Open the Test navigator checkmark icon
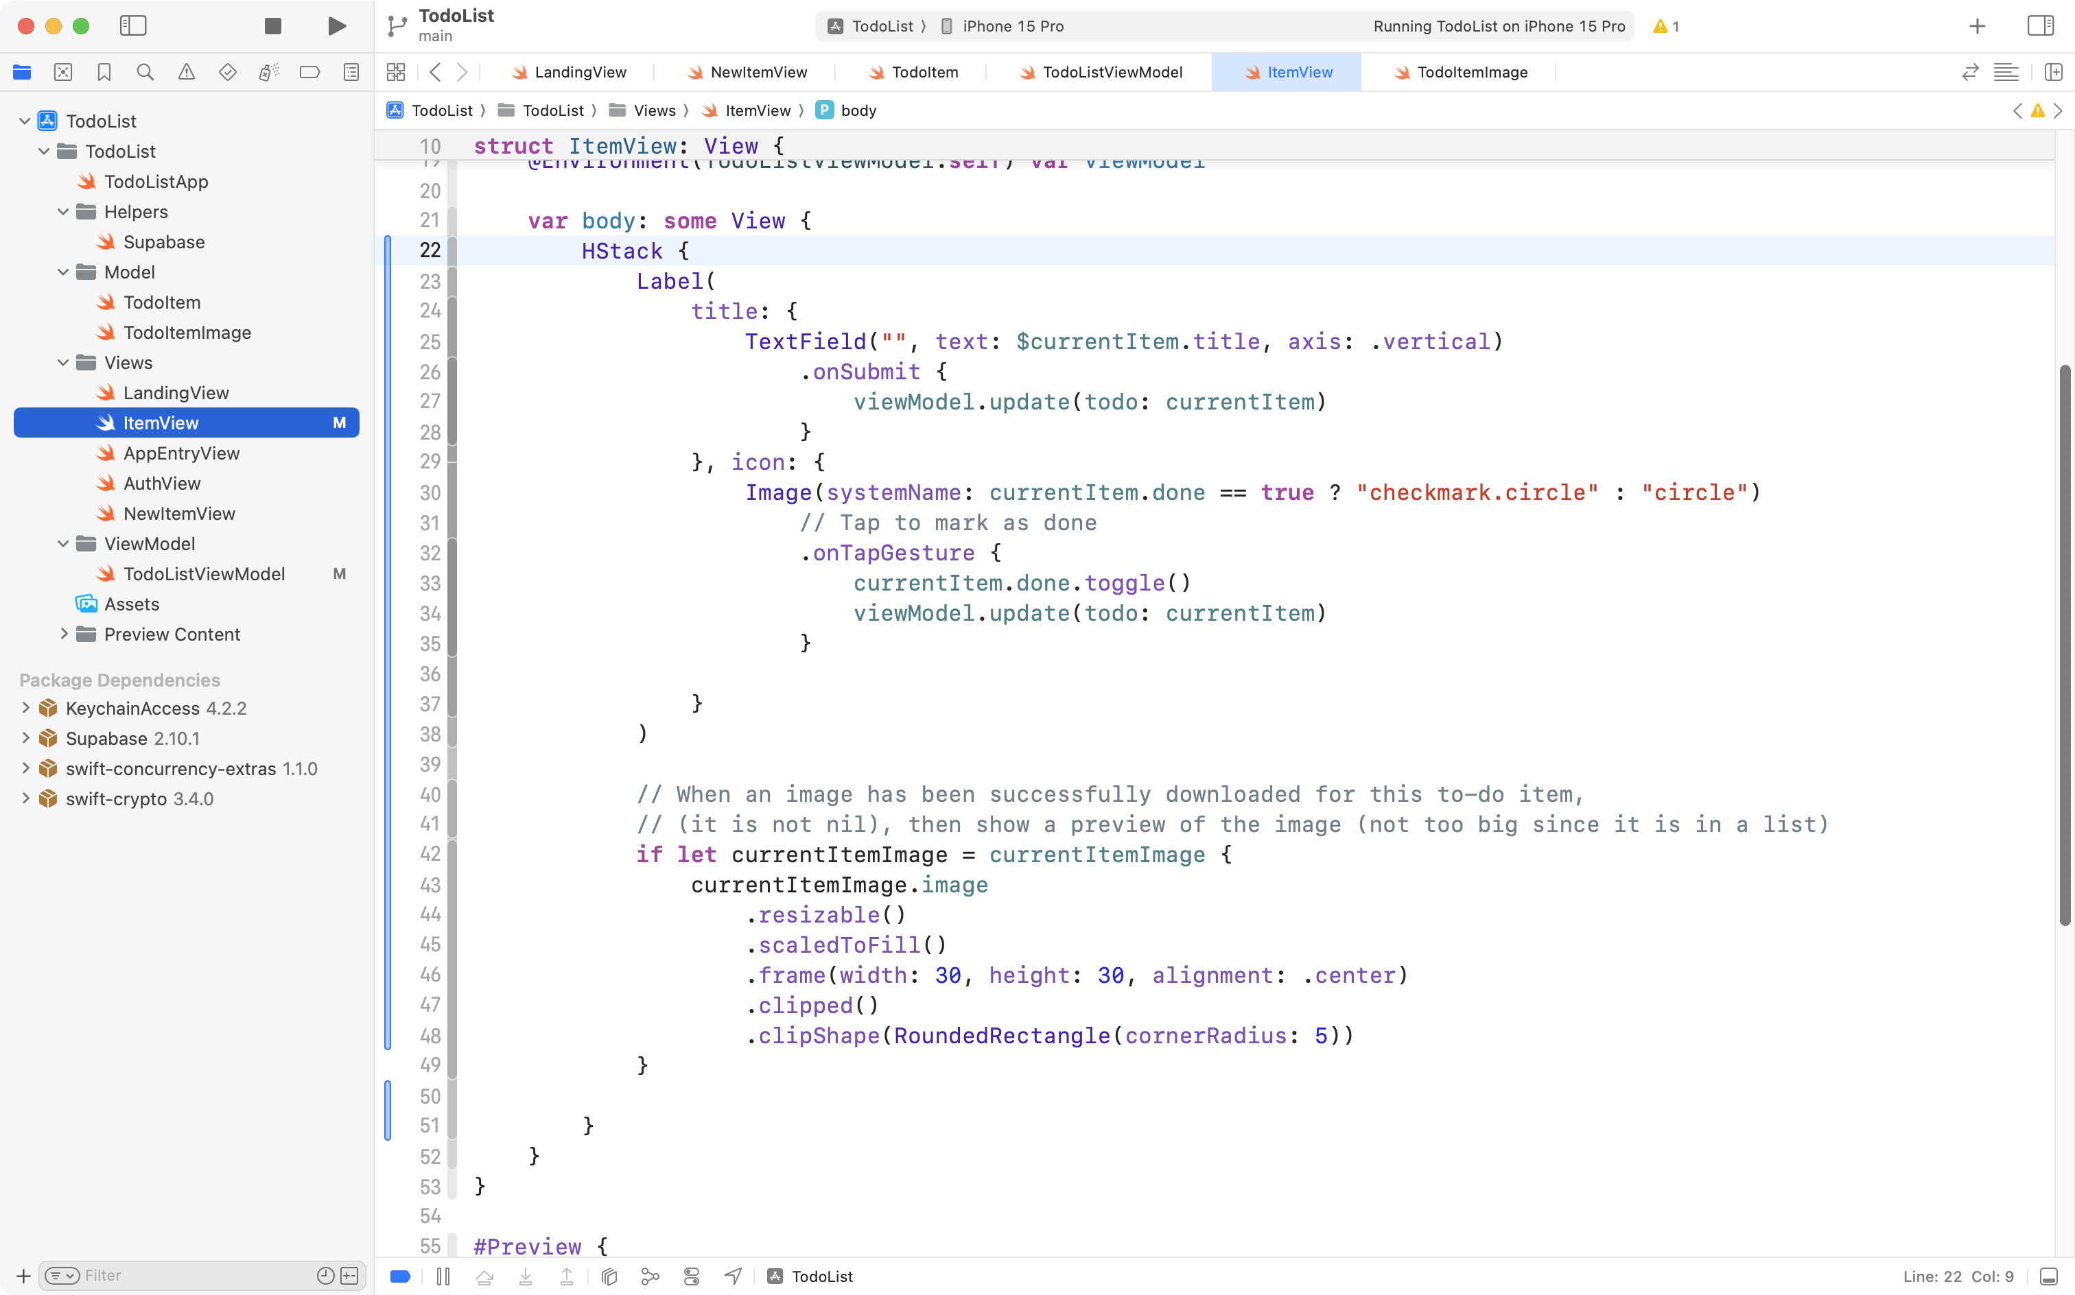 click(x=227, y=72)
